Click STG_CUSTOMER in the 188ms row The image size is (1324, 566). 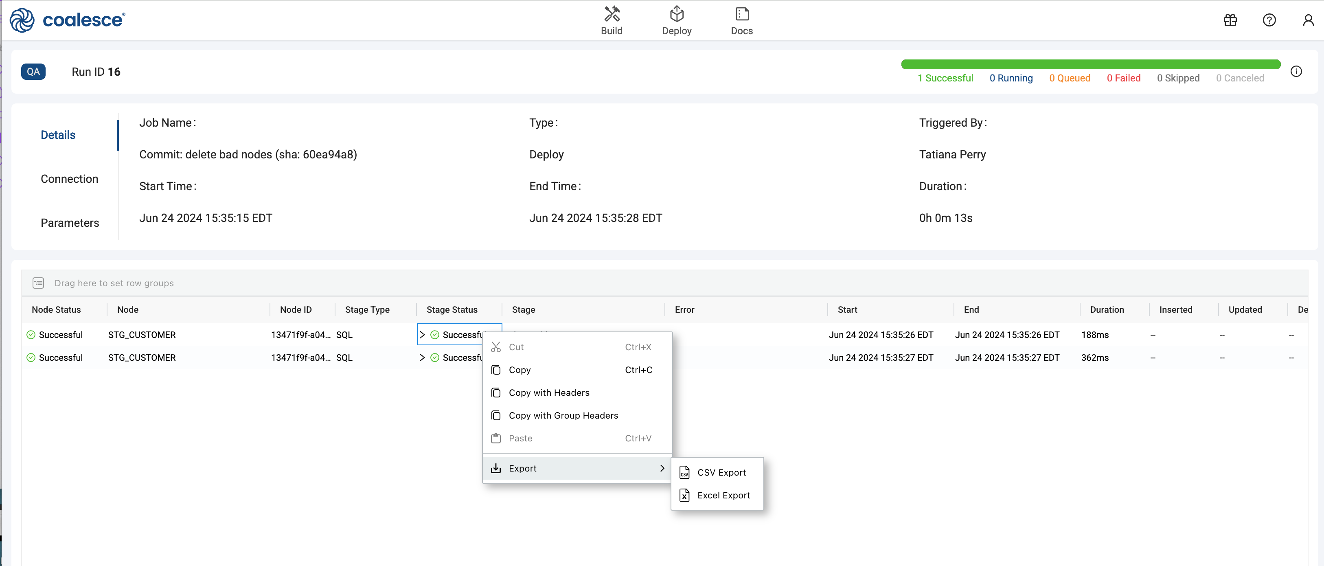tap(142, 335)
